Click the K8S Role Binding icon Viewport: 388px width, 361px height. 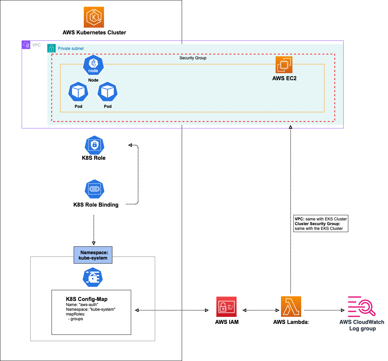(x=94, y=189)
